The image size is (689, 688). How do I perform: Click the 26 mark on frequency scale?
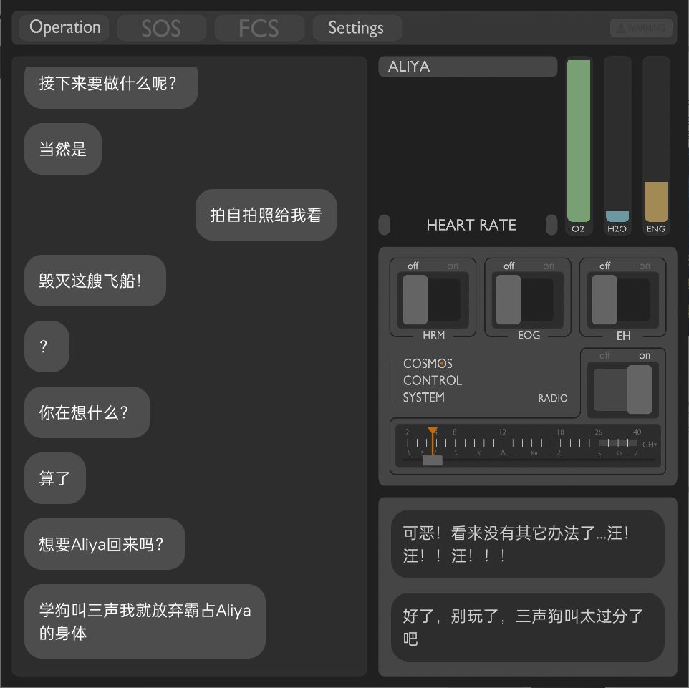[599, 432]
